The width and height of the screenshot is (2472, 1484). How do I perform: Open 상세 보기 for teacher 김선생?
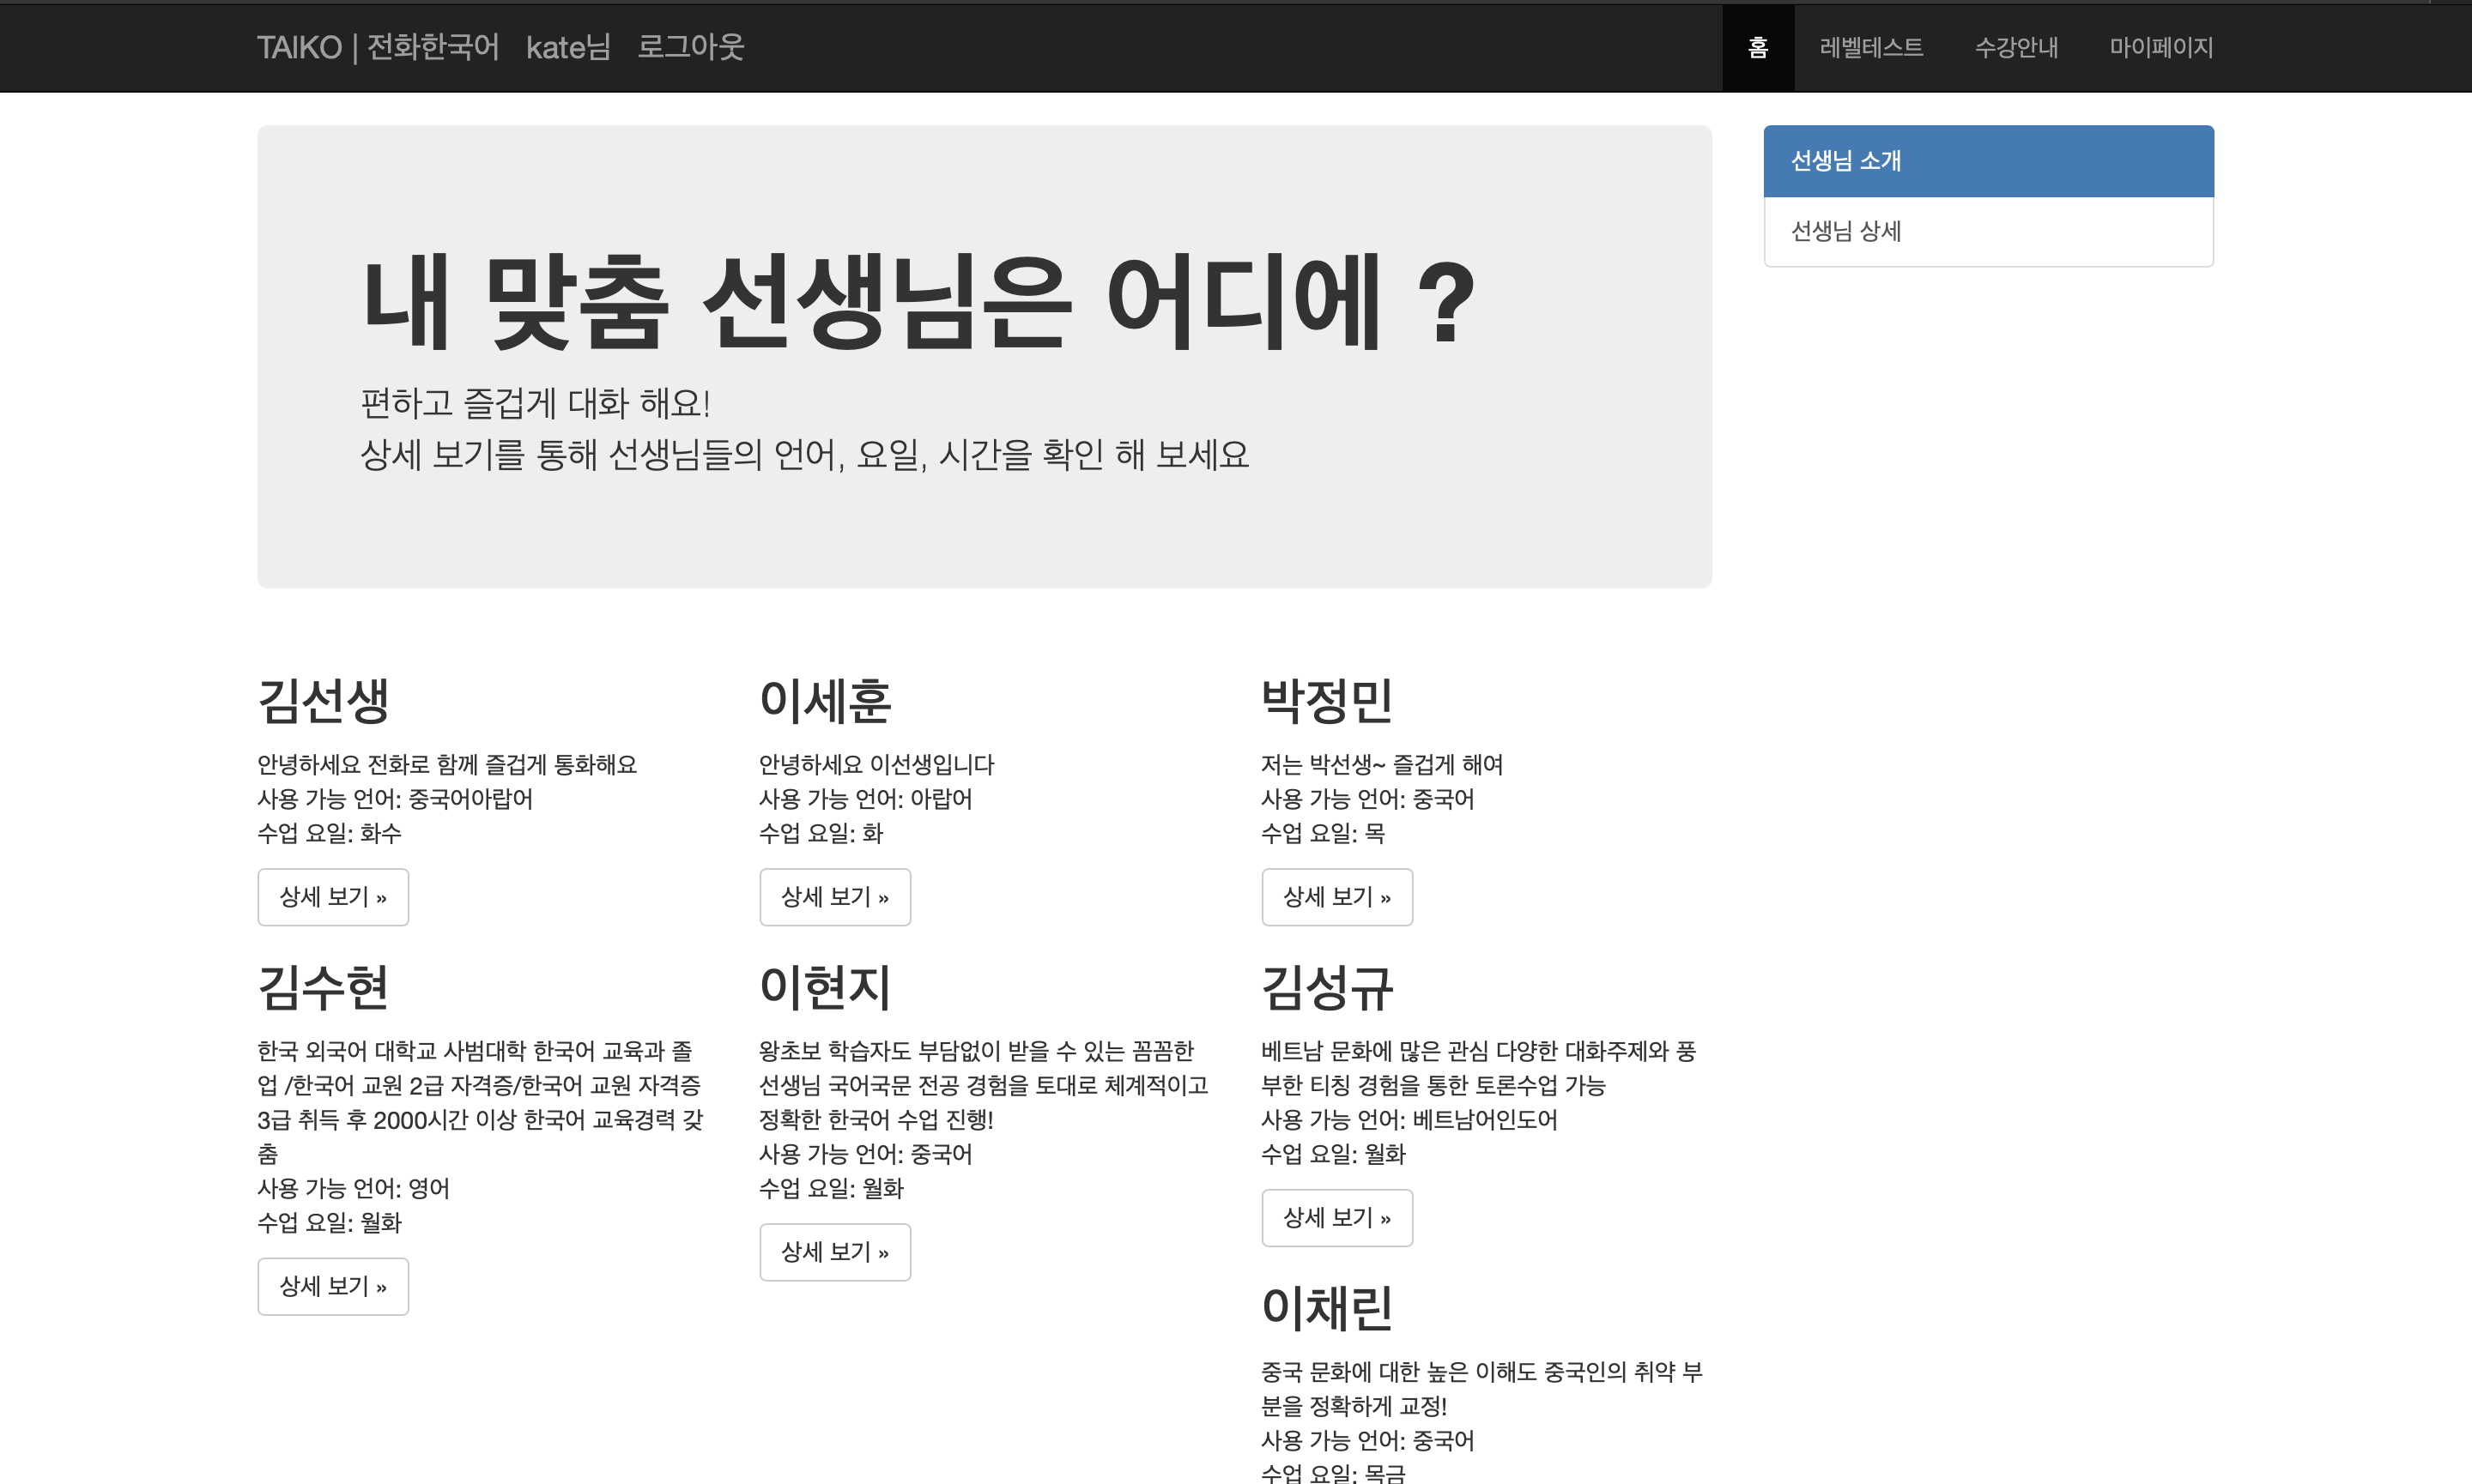[x=332, y=897]
